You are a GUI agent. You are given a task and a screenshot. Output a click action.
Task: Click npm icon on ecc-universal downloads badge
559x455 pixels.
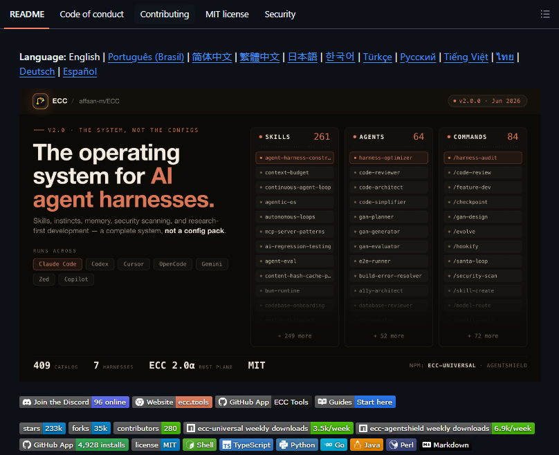tap(191, 428)
